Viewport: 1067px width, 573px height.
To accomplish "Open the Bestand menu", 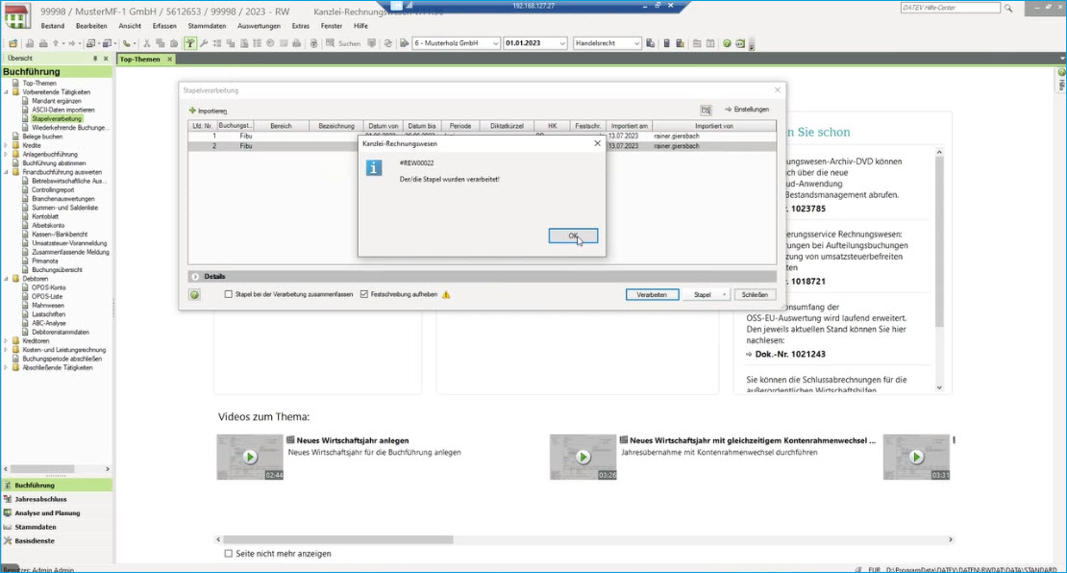I will coord(53,26).
